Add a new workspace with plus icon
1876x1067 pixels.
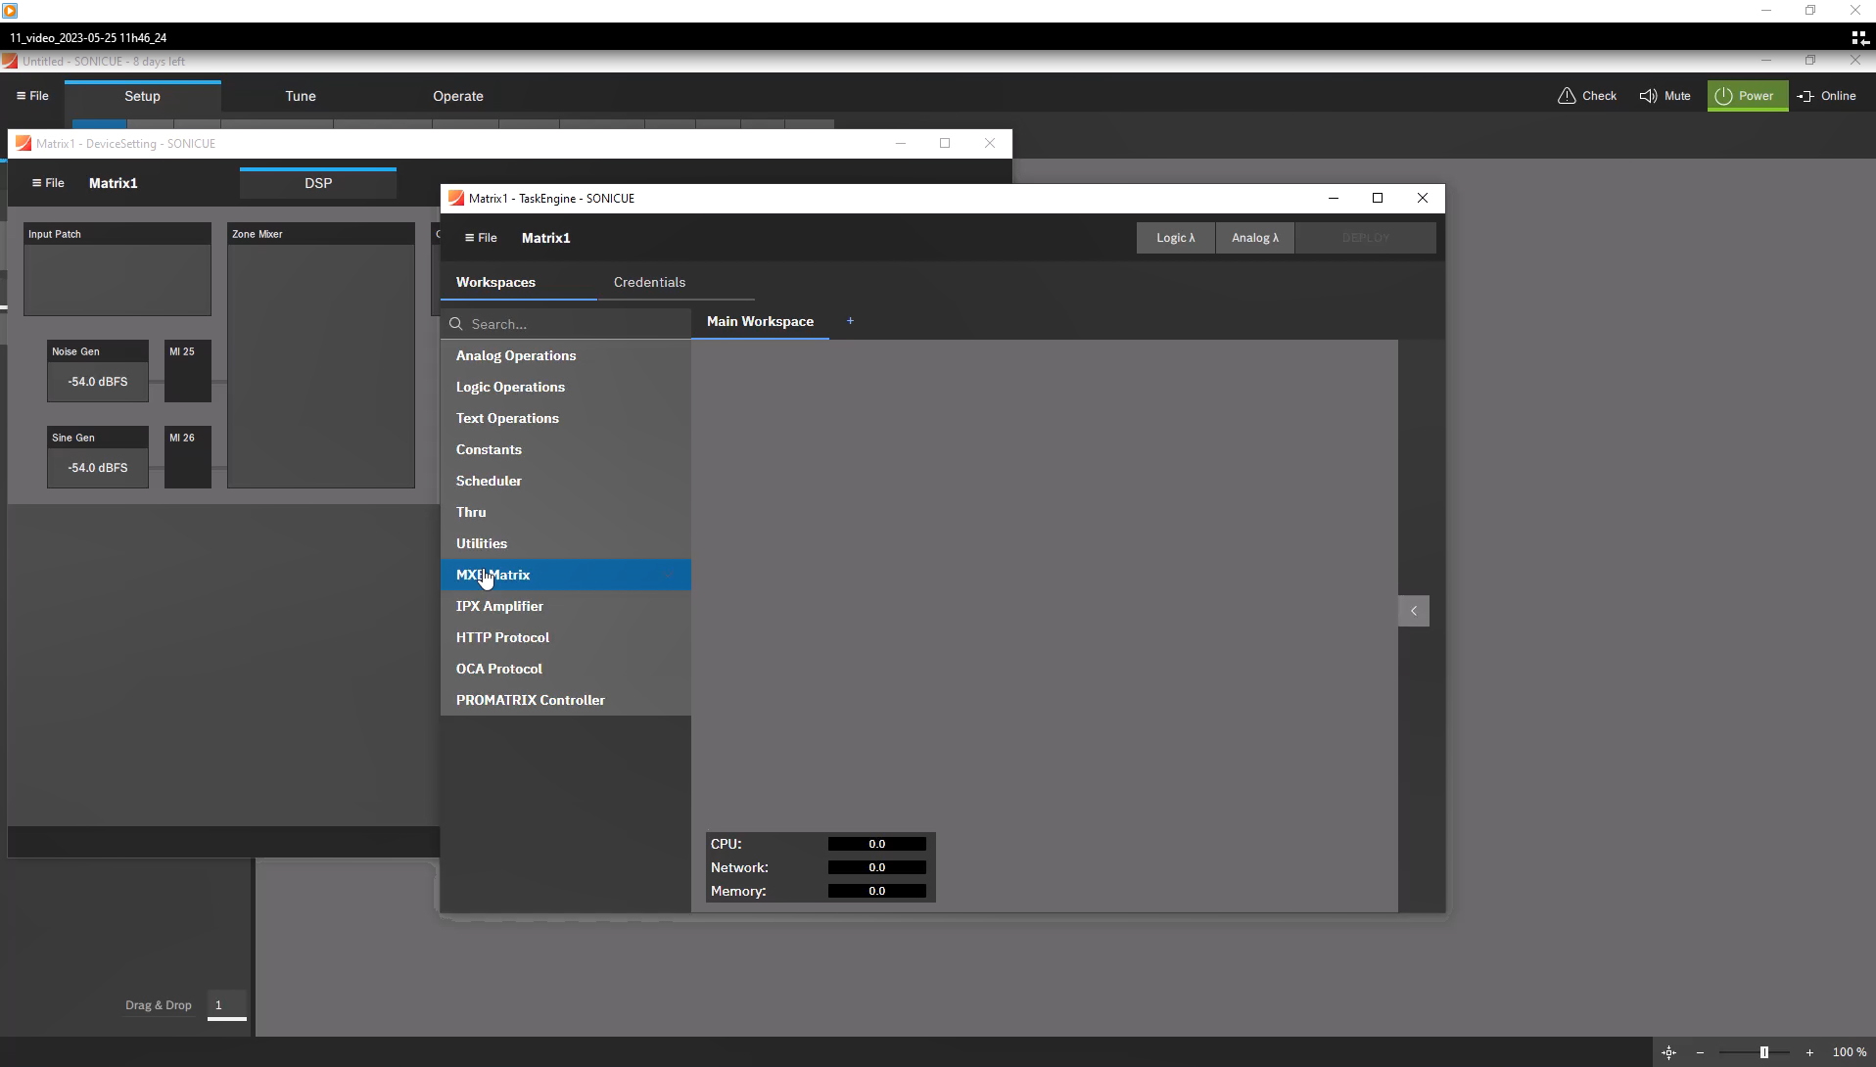850,321
